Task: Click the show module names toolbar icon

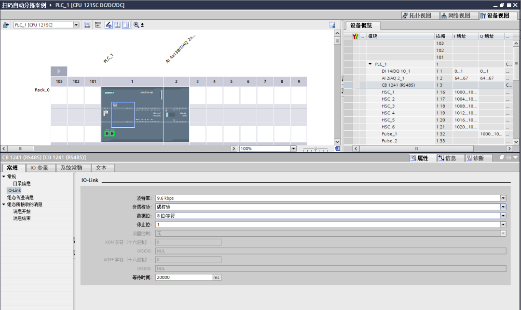Action: coord(97,25)
